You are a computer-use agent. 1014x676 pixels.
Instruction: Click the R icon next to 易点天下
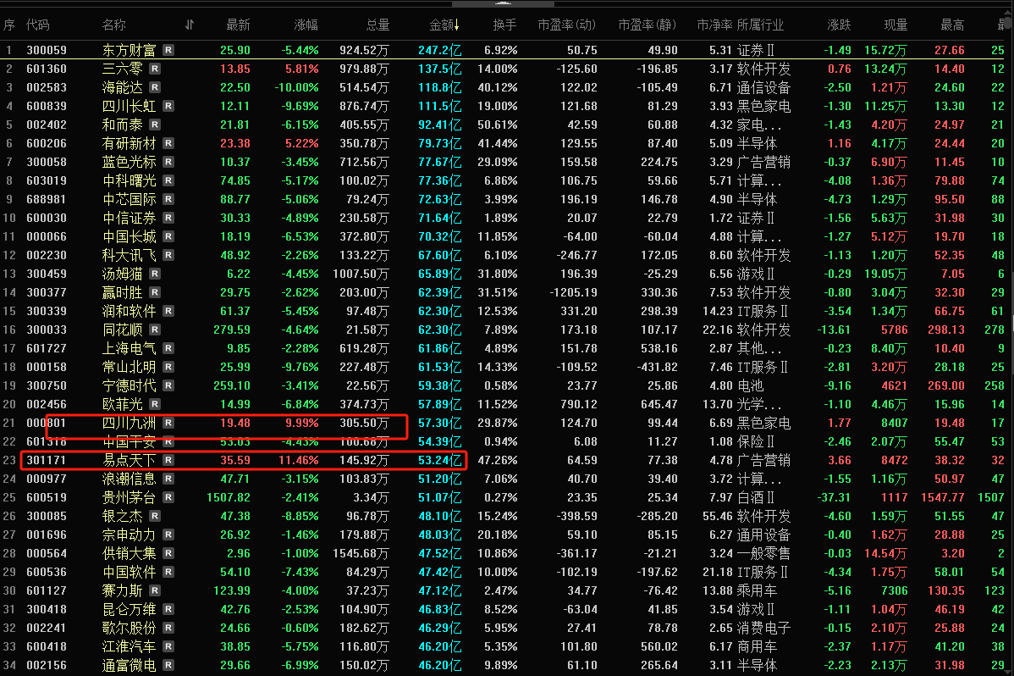point(168,461)
